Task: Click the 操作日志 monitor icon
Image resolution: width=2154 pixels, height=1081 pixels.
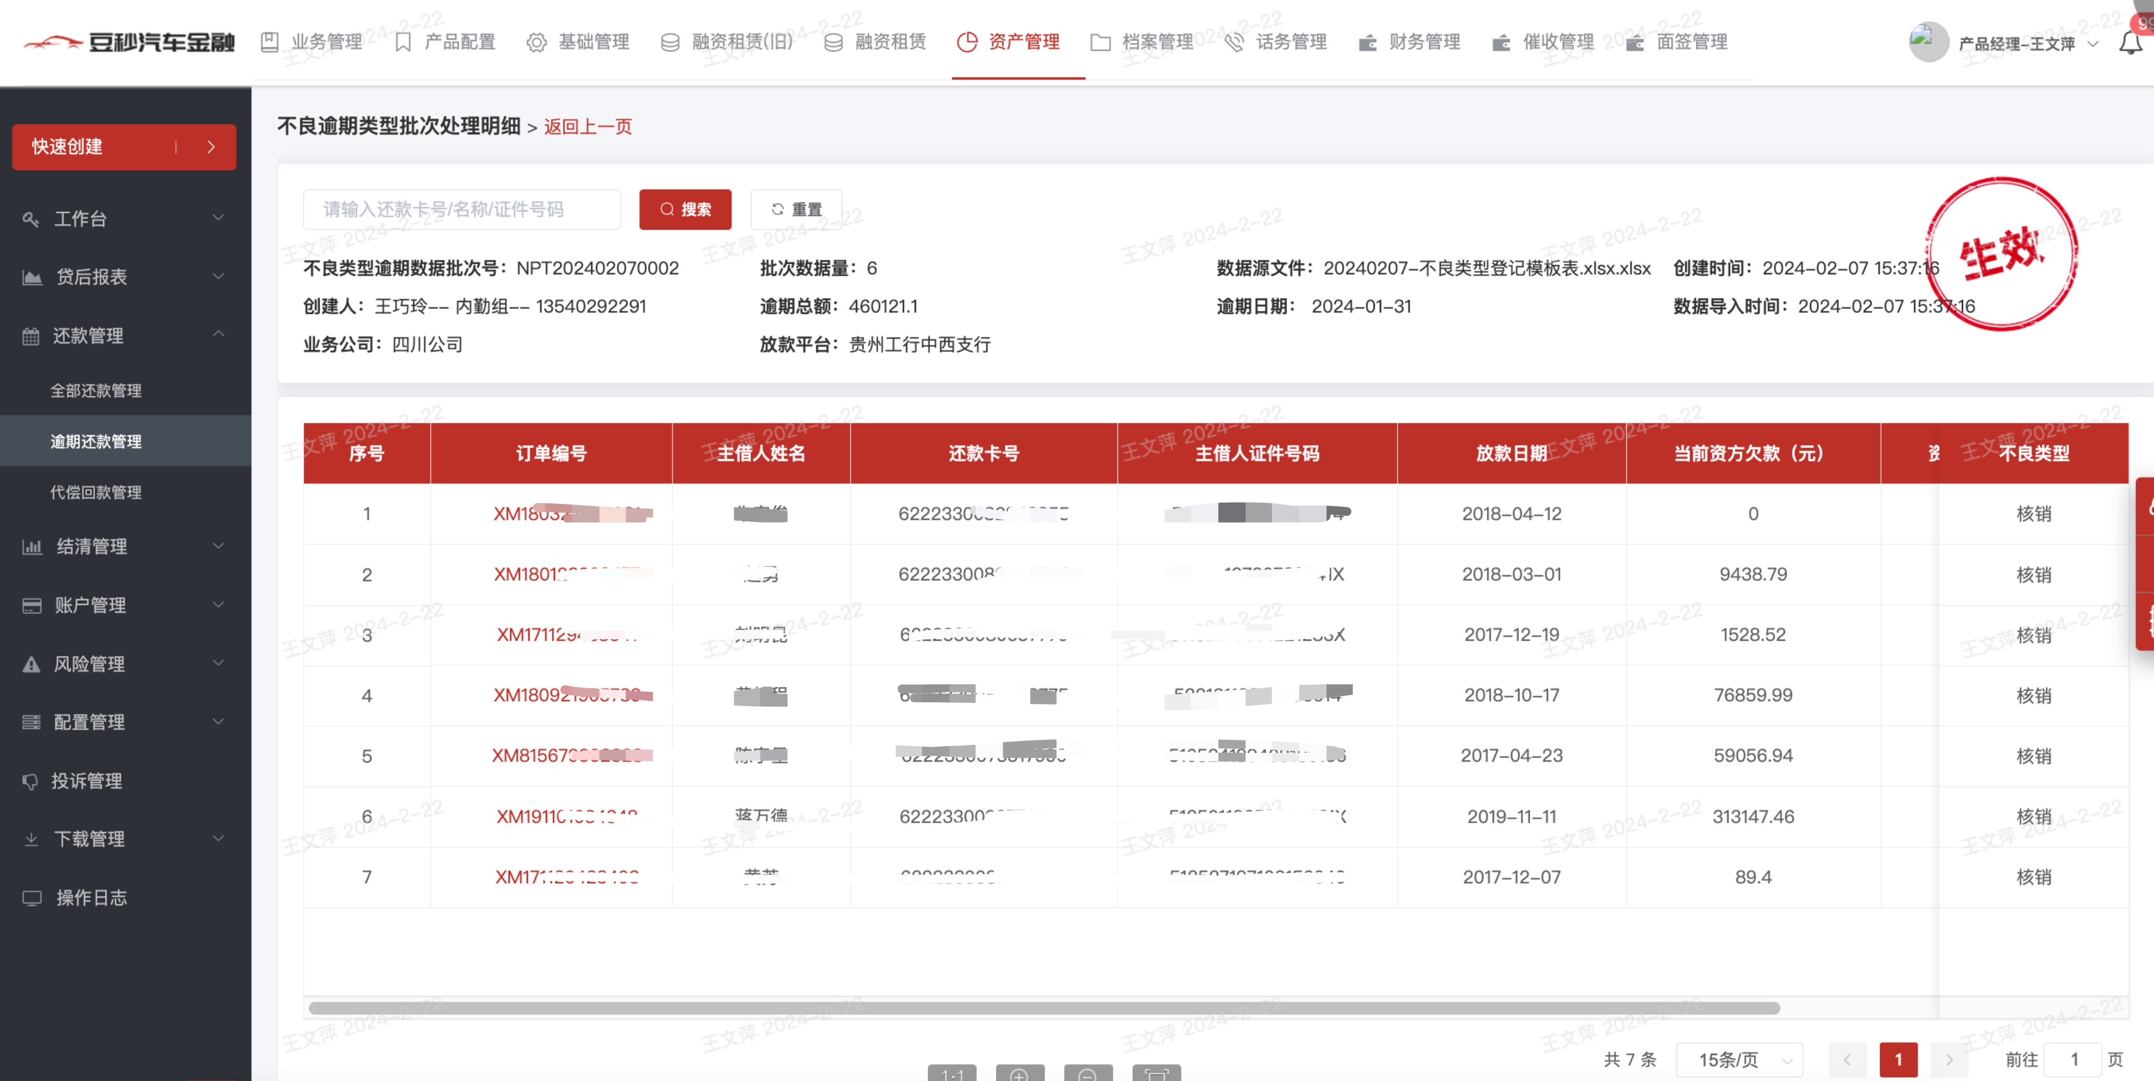Action: (32, 898)
